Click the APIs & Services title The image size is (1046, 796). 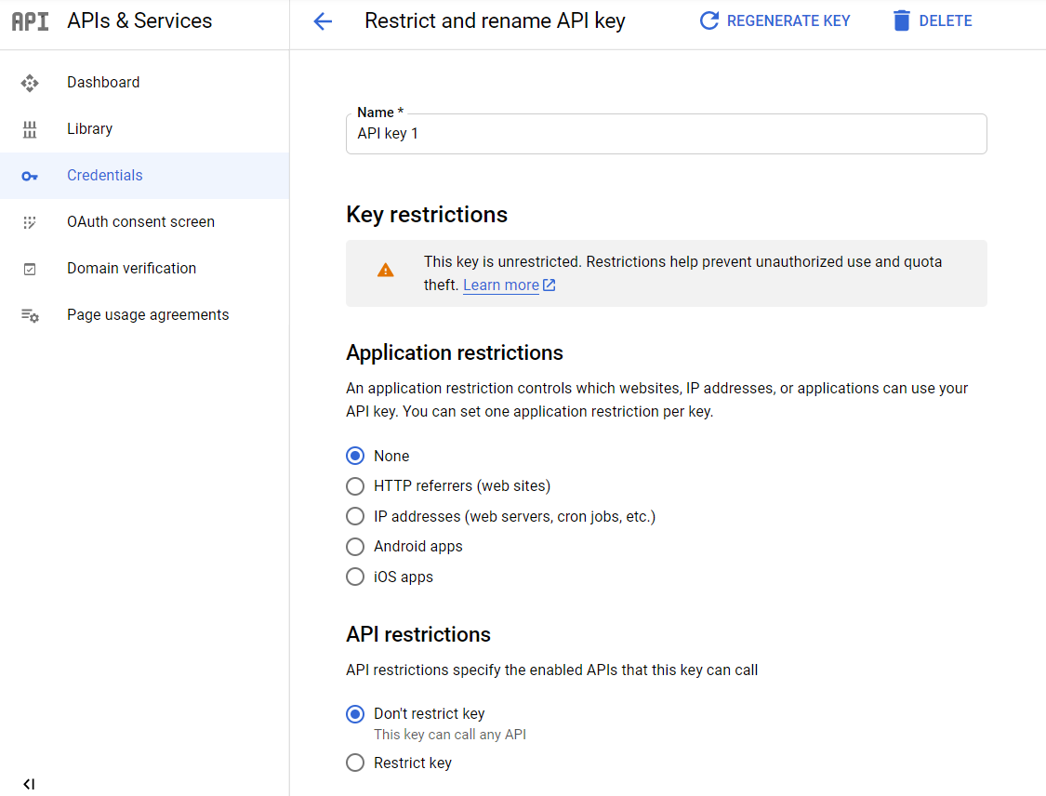click(139, 20)
